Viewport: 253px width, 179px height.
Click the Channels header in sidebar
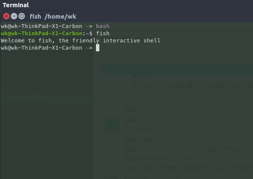20,87
